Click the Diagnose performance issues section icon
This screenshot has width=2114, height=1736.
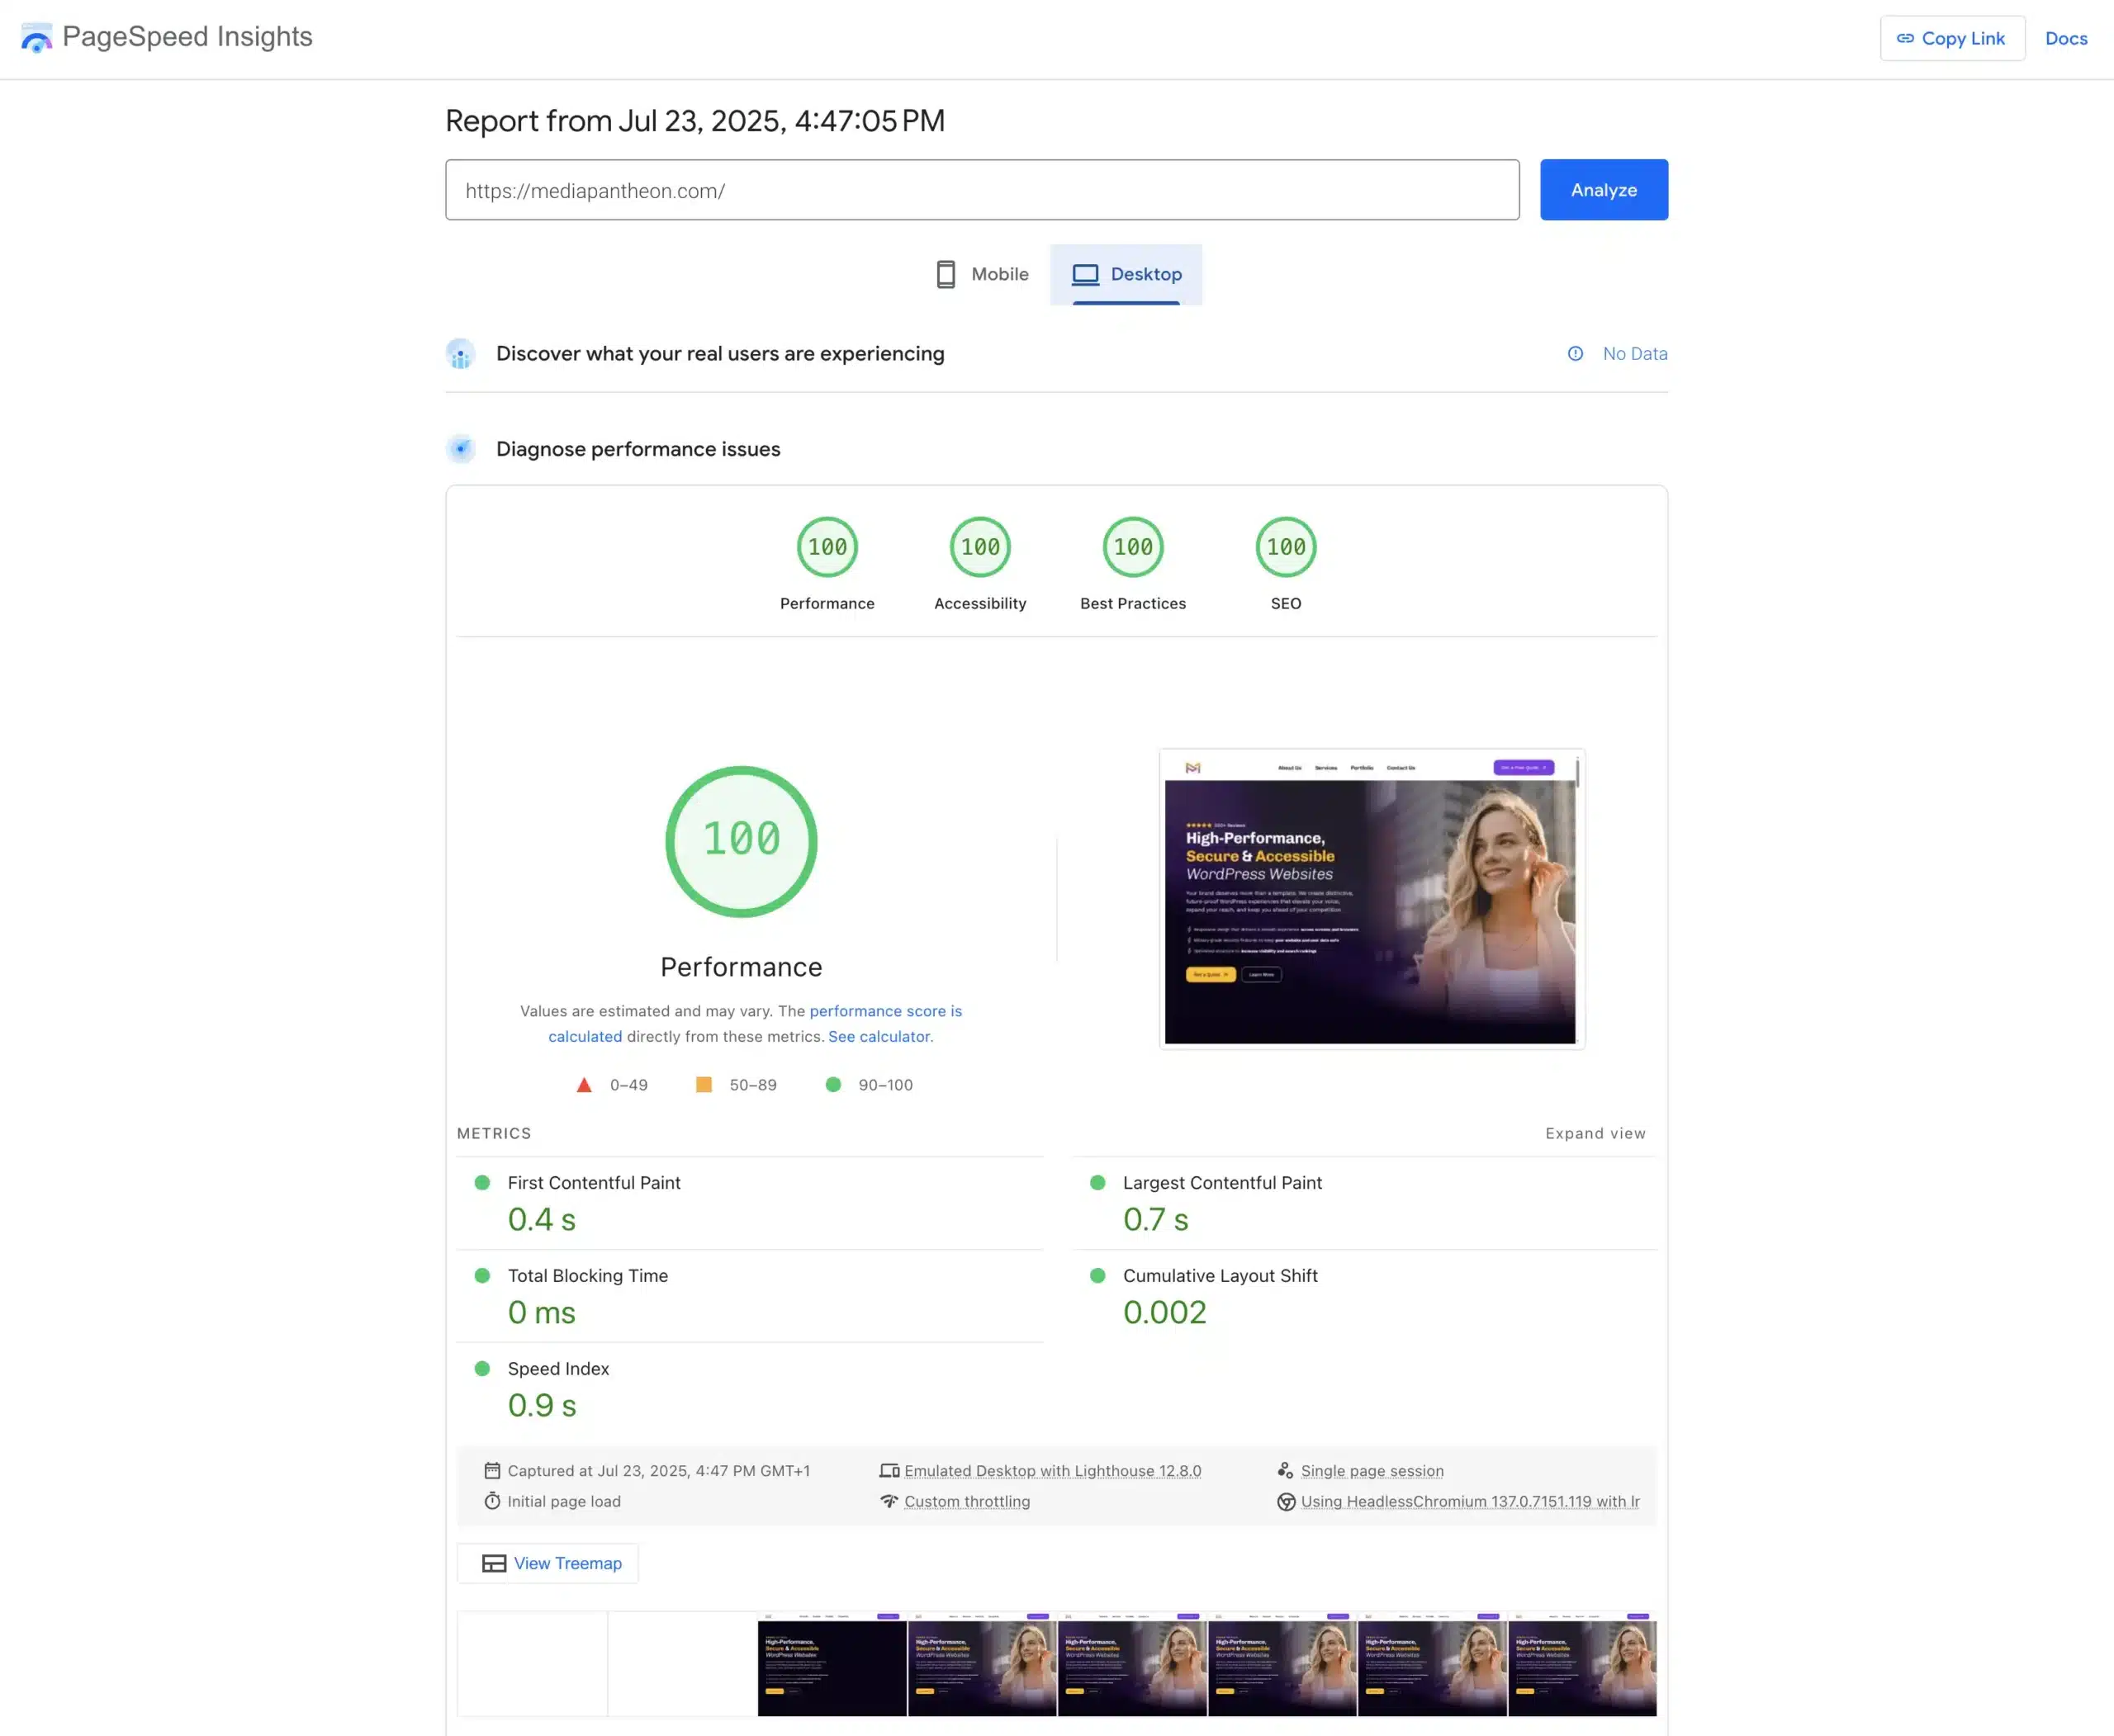coord(460,449)
